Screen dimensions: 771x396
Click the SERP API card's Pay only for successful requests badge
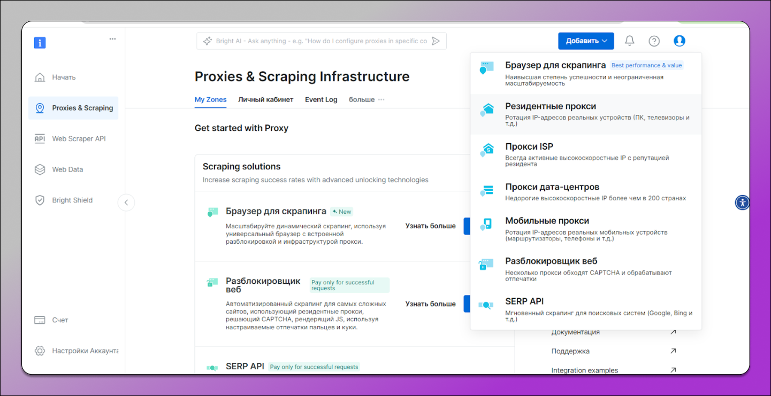coord(314,367)
